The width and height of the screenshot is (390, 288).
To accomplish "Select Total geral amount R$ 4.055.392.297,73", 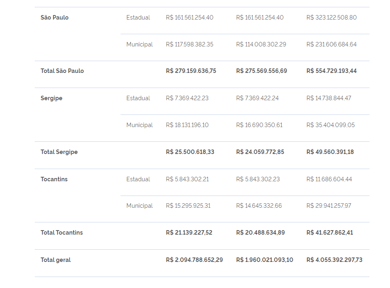I will point(334,260).
